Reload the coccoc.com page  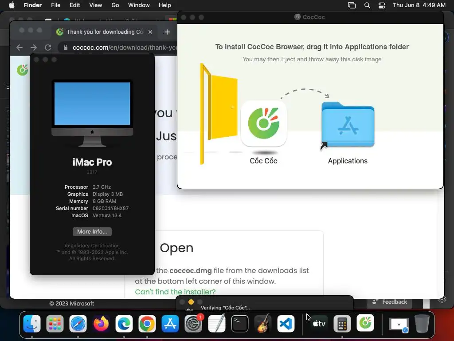48,48
